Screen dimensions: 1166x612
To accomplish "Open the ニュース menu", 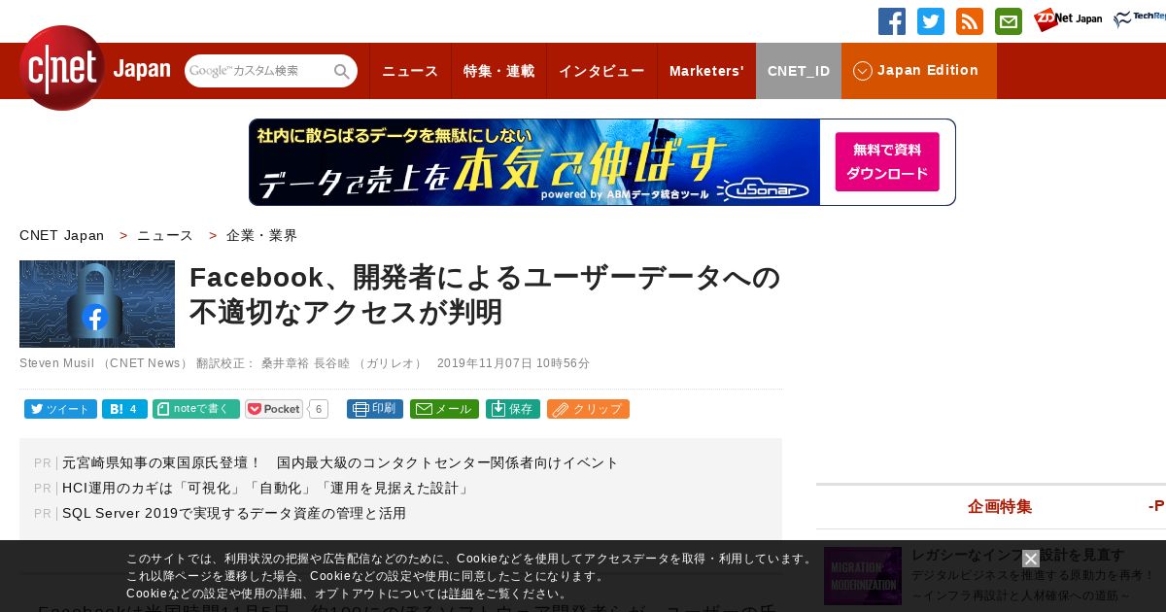I will tap(410, 71).
